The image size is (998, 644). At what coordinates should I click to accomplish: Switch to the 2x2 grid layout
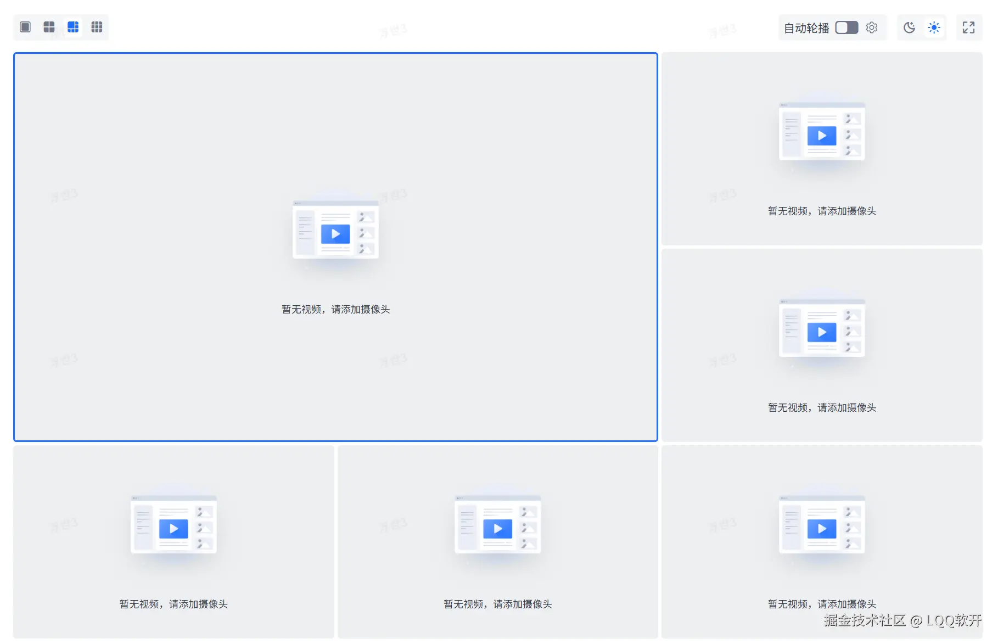tap(49, 27)
